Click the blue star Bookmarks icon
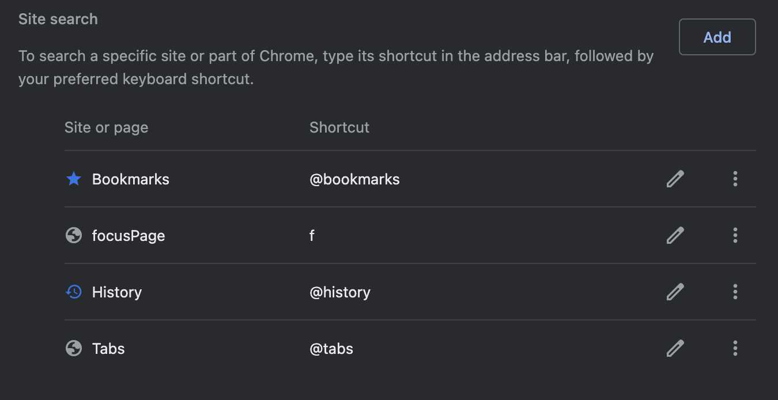 74,179
